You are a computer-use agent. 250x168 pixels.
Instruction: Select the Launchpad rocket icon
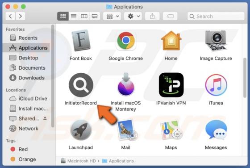81,130
